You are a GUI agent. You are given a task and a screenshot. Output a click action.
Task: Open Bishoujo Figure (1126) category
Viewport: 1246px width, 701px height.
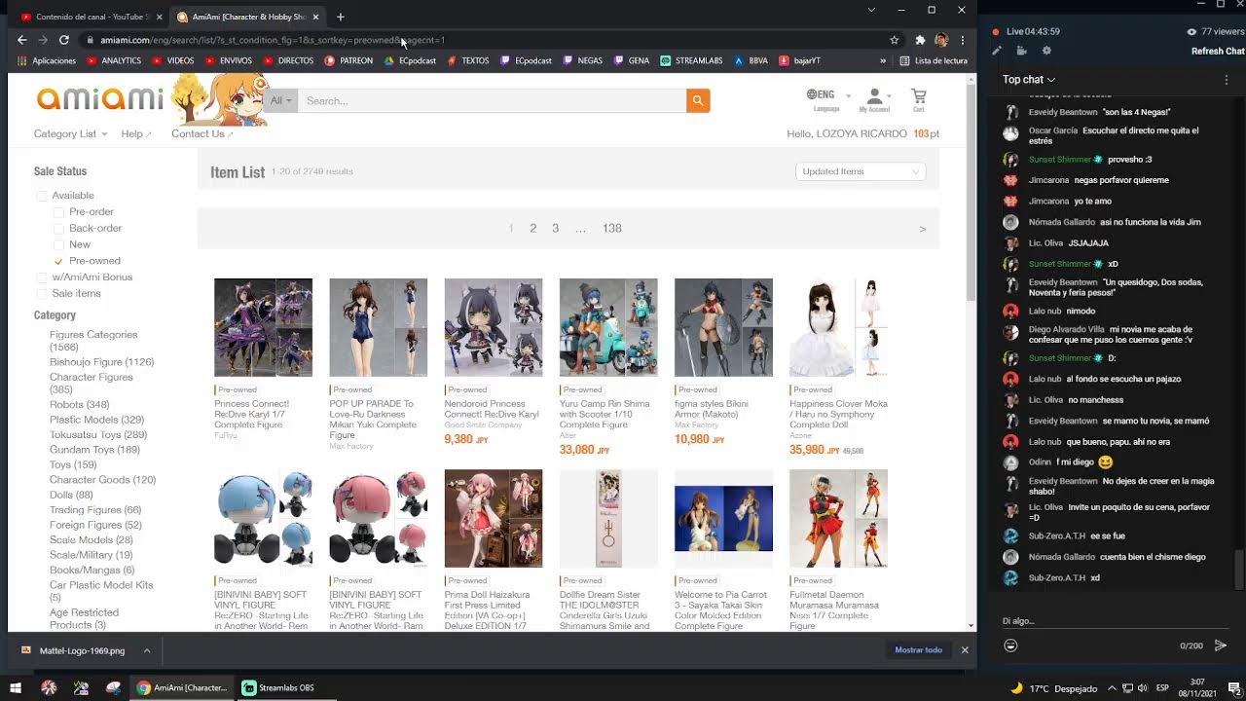101,362
